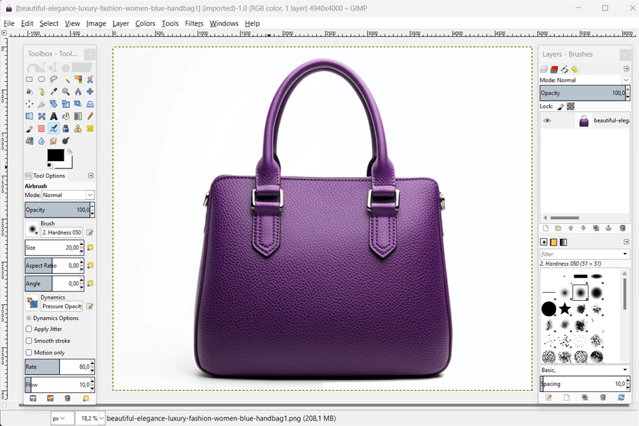
Task: Select the Heal bandage tool
Action: [x=90, y=129]
